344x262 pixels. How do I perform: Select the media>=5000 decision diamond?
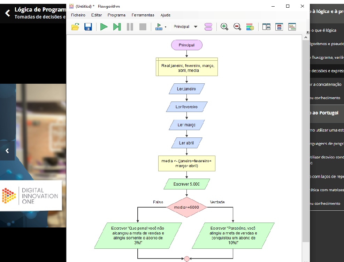coord(187,207)
